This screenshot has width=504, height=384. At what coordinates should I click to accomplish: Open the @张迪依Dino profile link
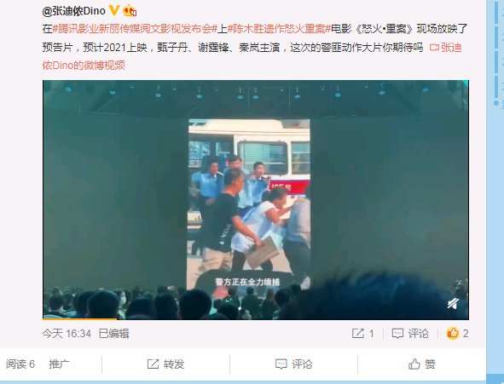pos(73,11)
